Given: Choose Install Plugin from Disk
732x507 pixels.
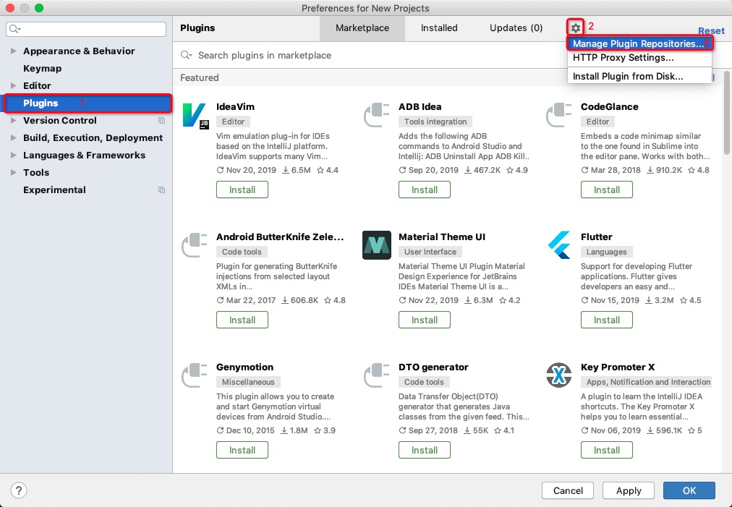Looking at the screenshot, I should click(x=639, y=76).
